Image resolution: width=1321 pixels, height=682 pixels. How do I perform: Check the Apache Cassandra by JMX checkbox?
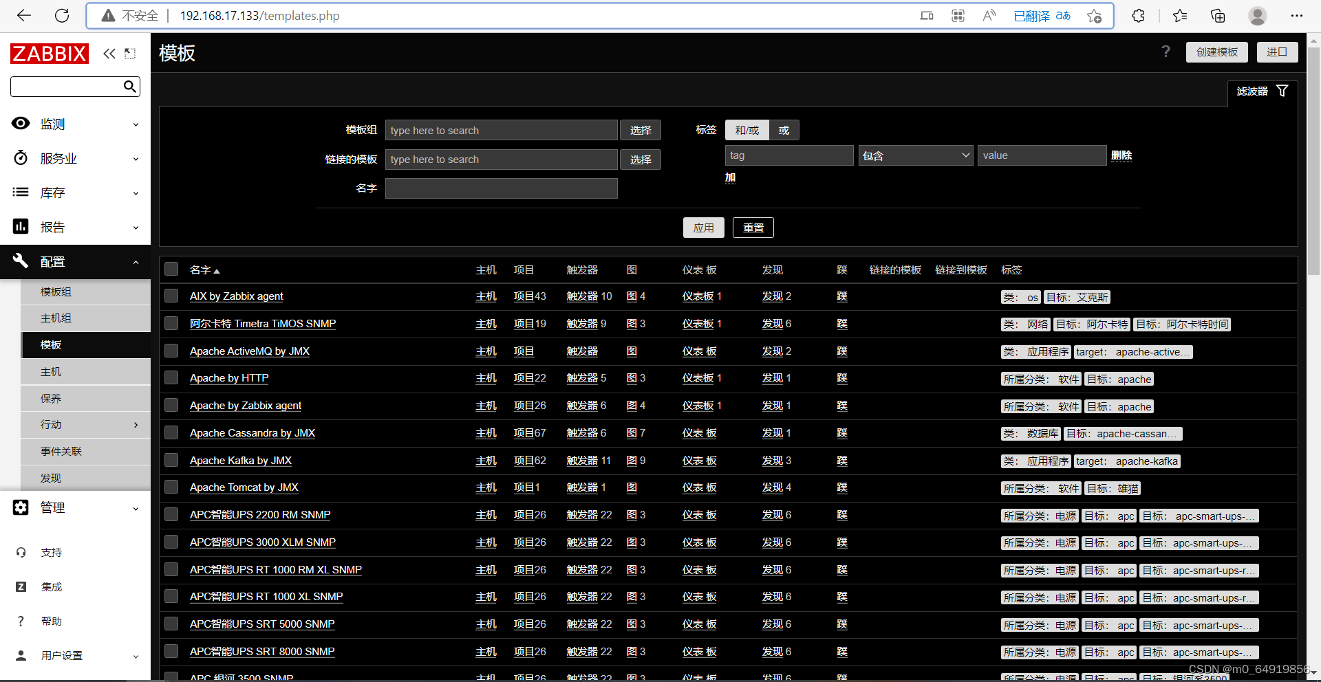(171, 432)
